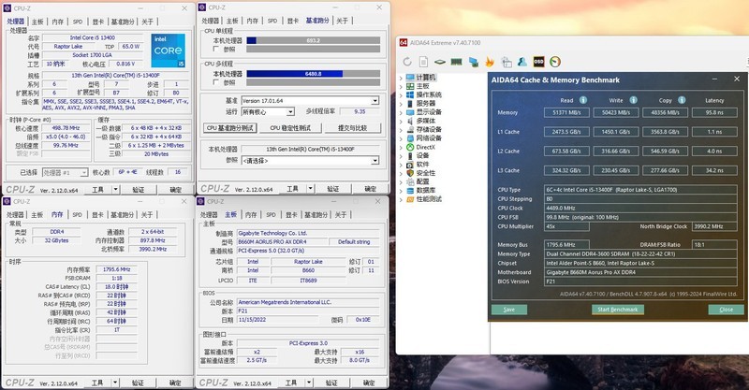Open 工具 dropdown arrow in CPU-Z memory window
The width and height of the screenshot is (749, 390).
115,383
